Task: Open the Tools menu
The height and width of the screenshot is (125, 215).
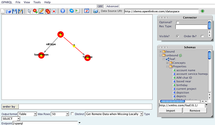Action: [37, 2]
